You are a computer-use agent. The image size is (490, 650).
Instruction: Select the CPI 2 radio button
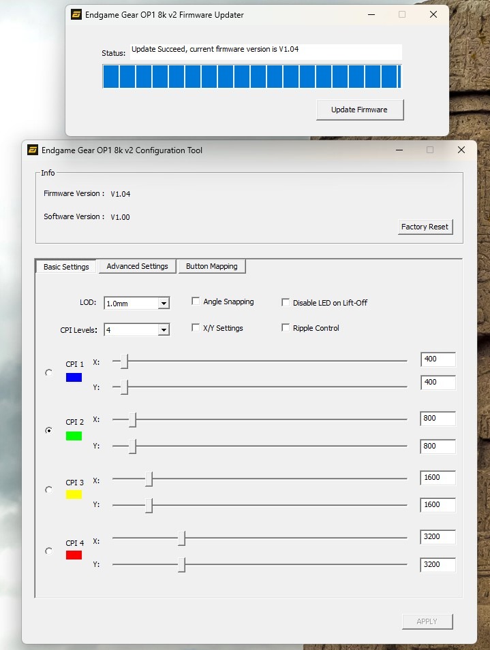[x=48, y=430]
